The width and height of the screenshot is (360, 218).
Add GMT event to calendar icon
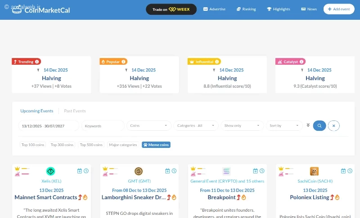click(x=167, y=171)
